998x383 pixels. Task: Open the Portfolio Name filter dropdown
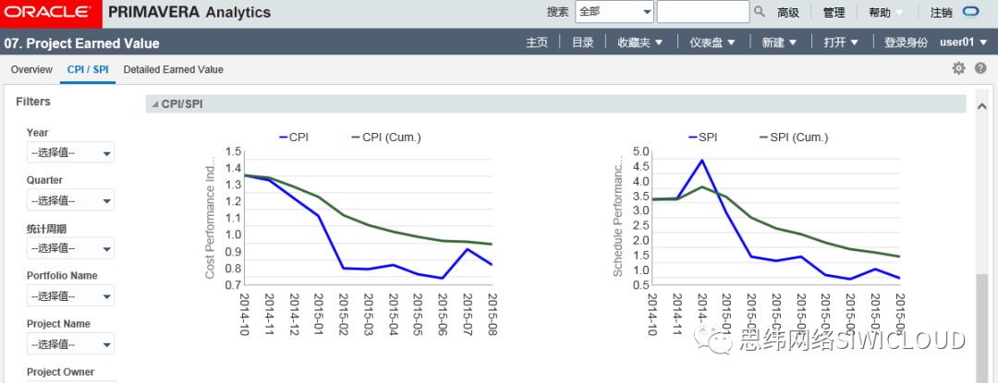pos(70,296)
